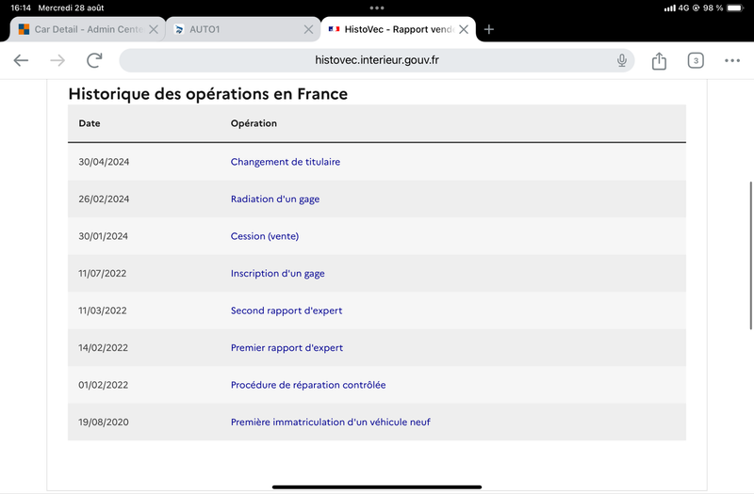Open Premier rapport d'expert link
This screenshot has height=494, width=754.
[x=287, y=347]
